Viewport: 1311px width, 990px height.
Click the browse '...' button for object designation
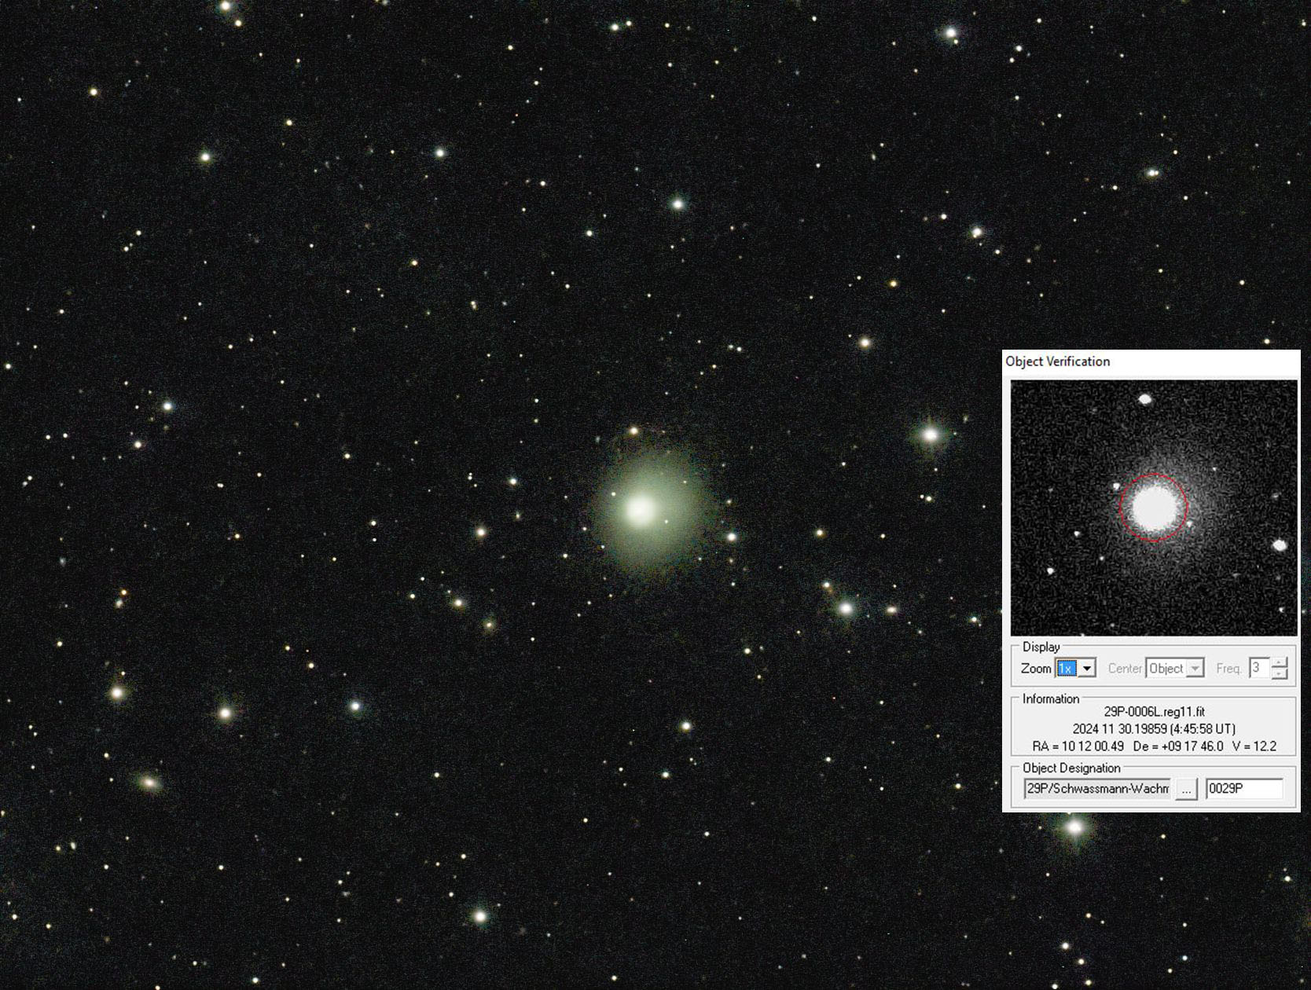(1186, 789)
